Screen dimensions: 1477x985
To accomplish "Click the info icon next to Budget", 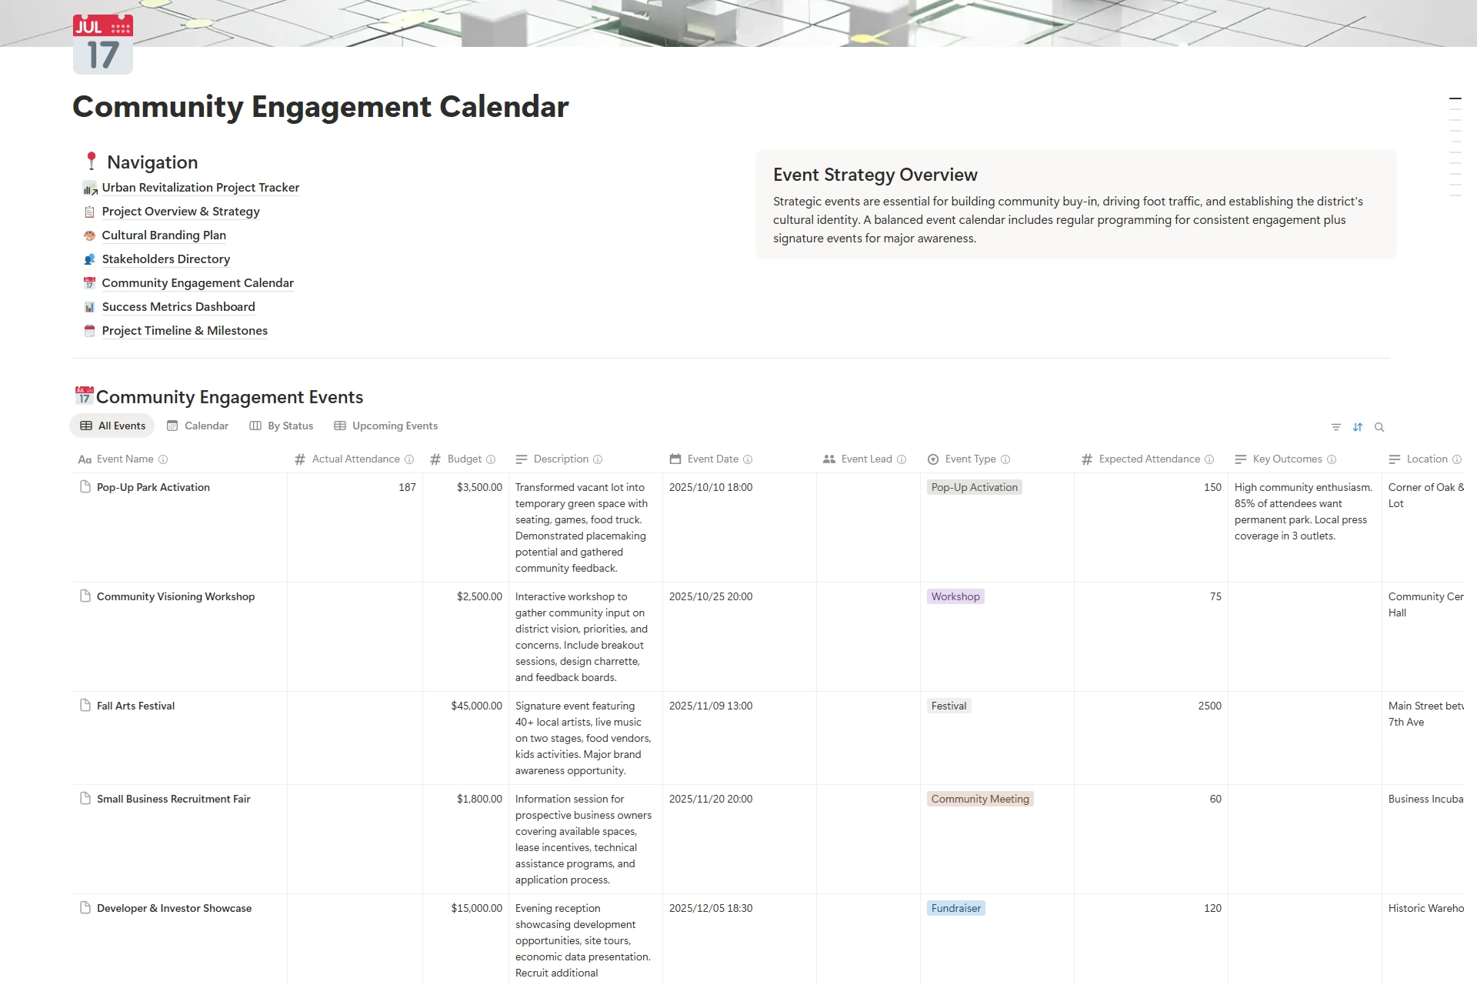I will tap(491, 459).
